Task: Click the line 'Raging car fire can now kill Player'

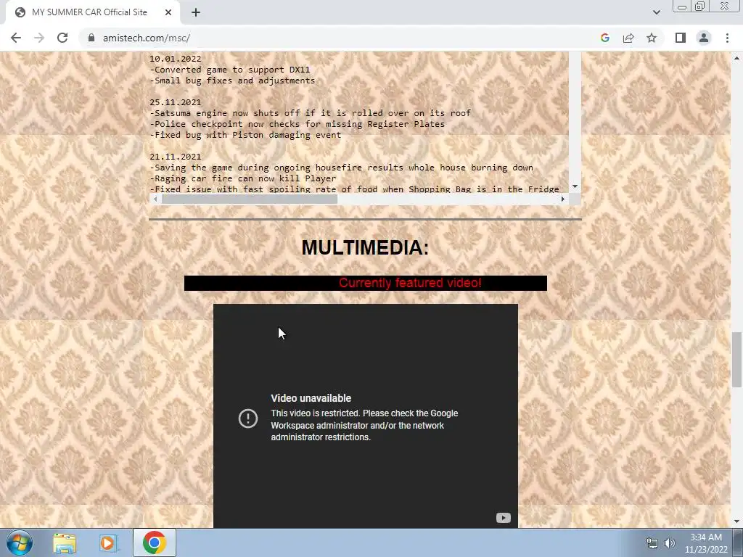Action: point(243,178)
